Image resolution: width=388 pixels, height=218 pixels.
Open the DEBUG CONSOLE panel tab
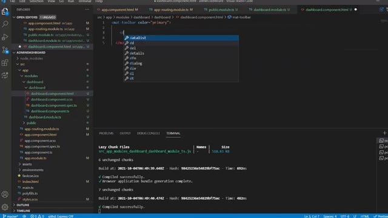coord(149,133)
